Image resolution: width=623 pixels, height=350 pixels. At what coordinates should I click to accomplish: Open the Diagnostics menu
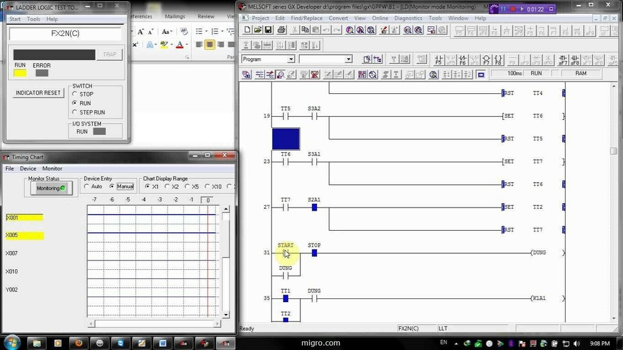[x=408, y=19]
